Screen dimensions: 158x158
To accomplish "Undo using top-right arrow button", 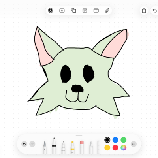I will [x=155, y=10].
